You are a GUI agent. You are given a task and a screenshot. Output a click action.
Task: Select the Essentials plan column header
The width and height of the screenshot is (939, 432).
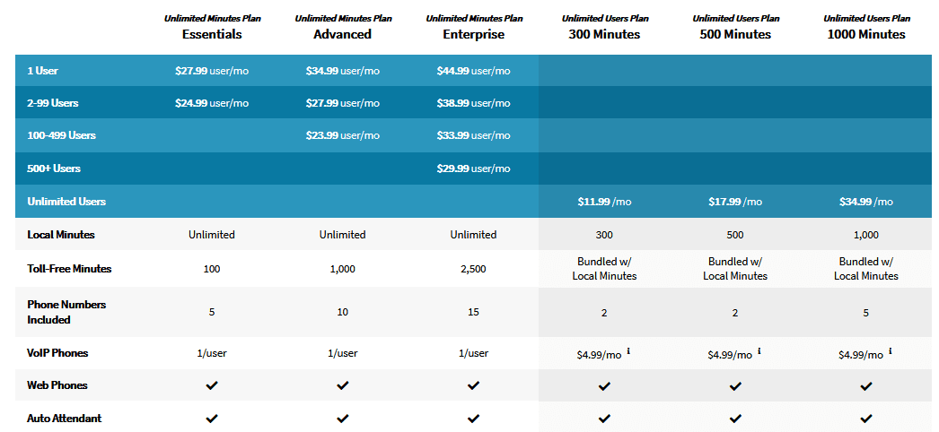click(x=212, y=28)
